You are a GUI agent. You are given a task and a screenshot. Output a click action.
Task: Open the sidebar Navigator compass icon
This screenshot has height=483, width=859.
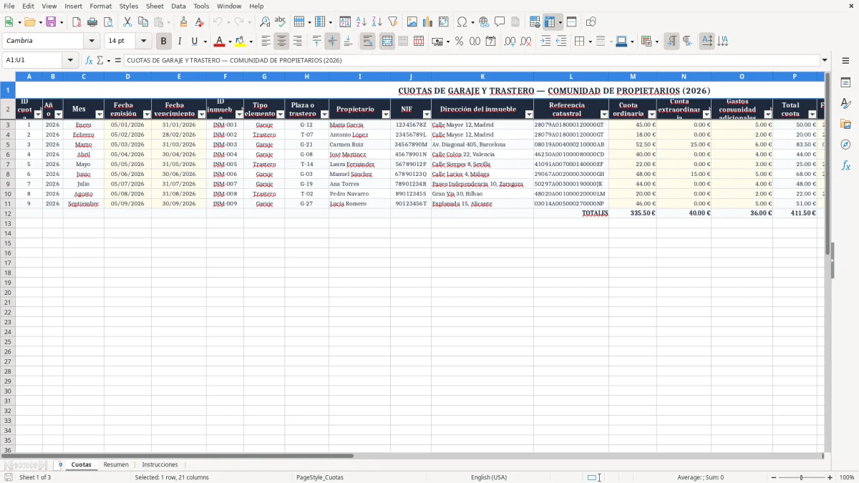(845, 145)
